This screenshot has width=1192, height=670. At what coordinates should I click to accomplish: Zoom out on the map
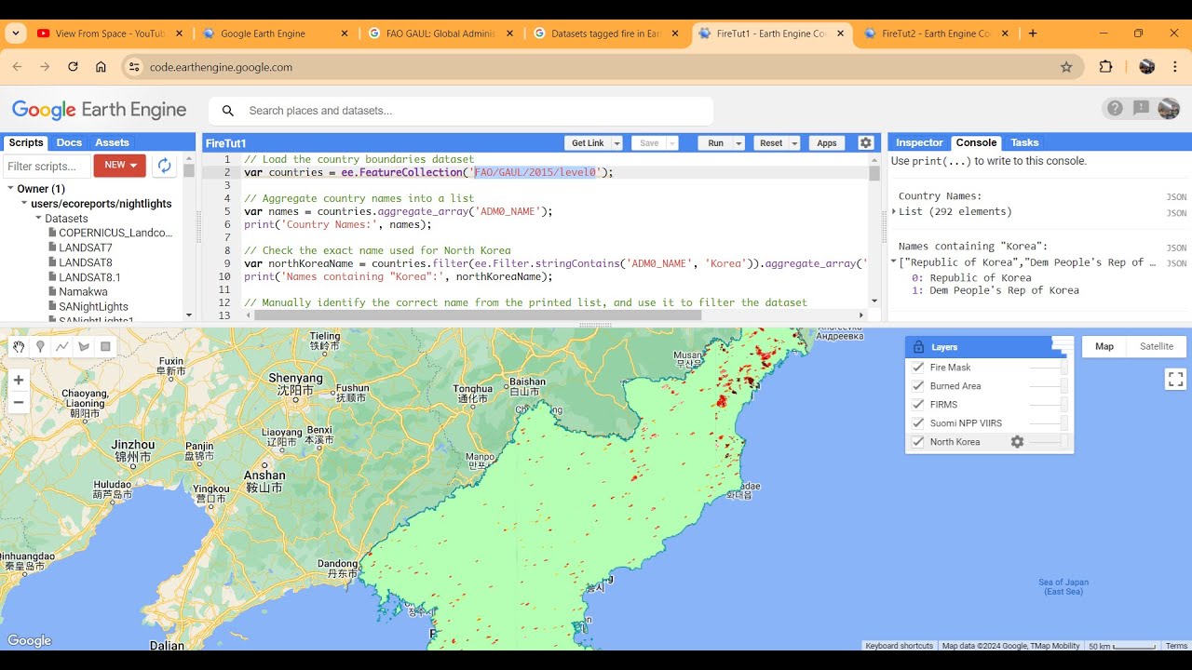(x=19, y=403)
